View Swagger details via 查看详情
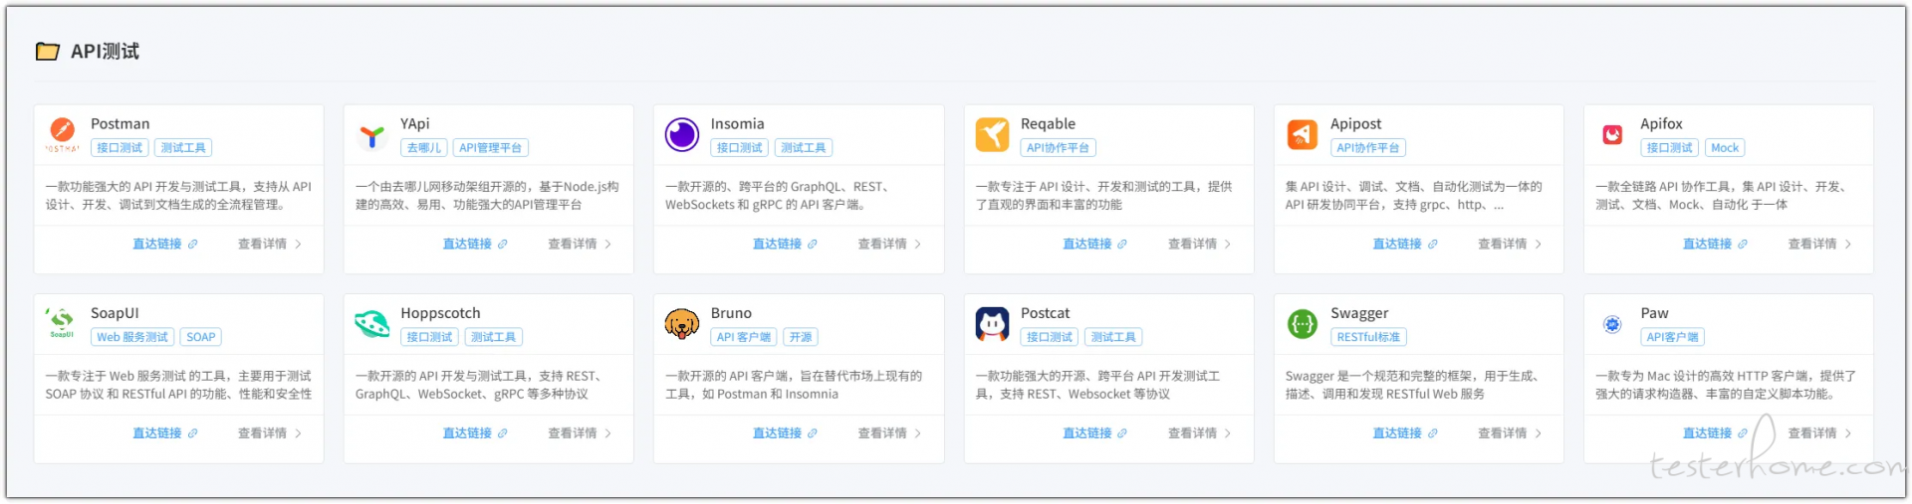This screenshot has height=504, width=1912. click(1510, 433)
